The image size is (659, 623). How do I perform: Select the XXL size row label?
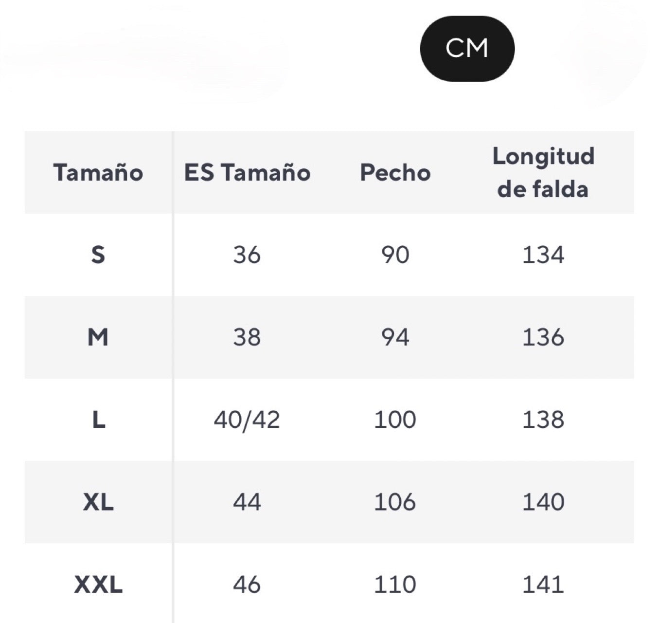[98, 584]
